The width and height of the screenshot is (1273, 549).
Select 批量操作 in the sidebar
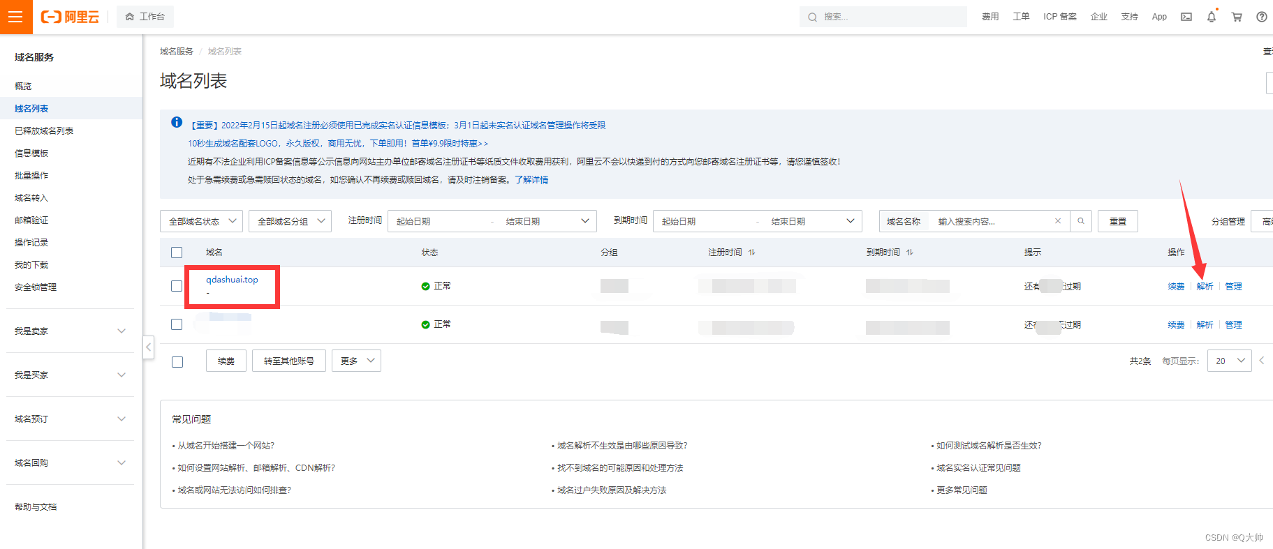tap(31, 175)
